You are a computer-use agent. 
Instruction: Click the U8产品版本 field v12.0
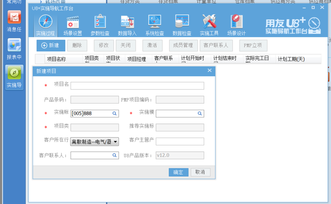(180, 155)
